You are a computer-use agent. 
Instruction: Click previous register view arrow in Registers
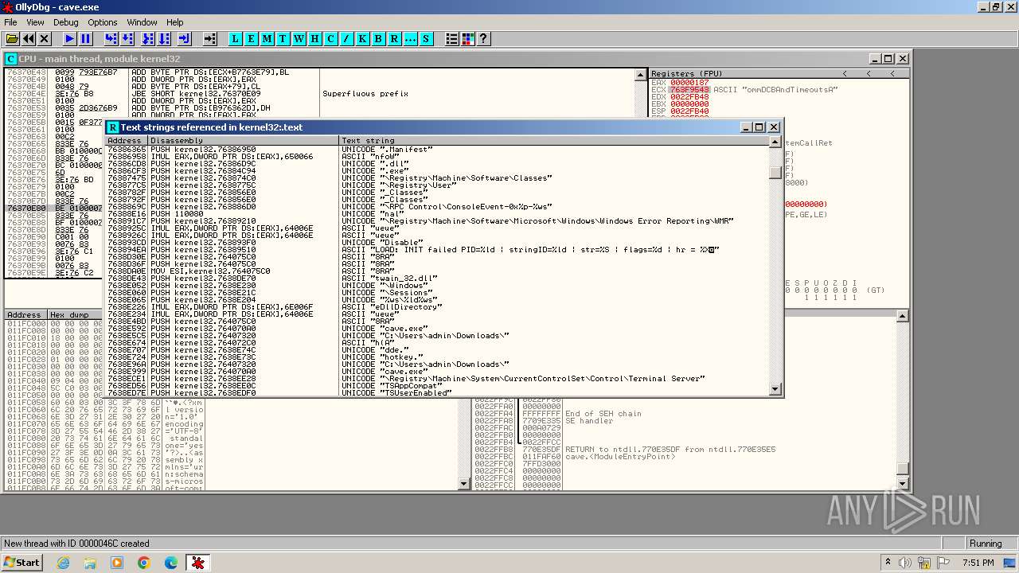click(845, 73)
